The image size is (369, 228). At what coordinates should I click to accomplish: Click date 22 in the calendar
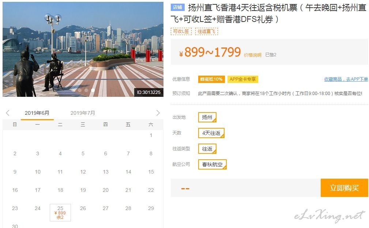(151, 190)
